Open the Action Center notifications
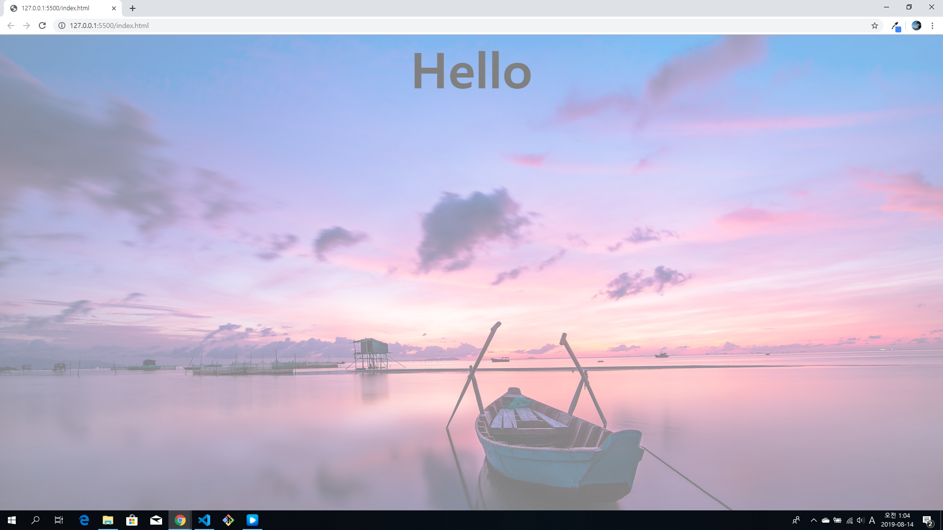This screenshot has height=530, width=943. coord(927,521)
